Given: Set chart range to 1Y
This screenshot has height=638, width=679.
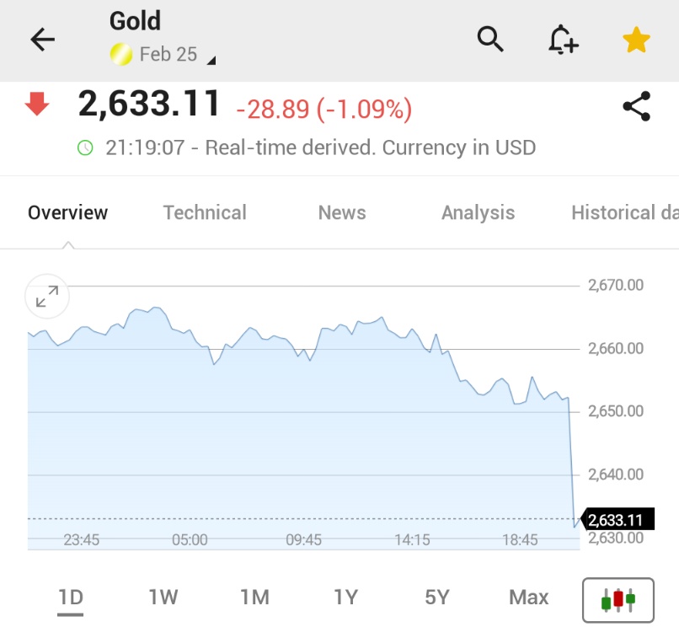Looking at the screenshot, I should pos(346,598).
